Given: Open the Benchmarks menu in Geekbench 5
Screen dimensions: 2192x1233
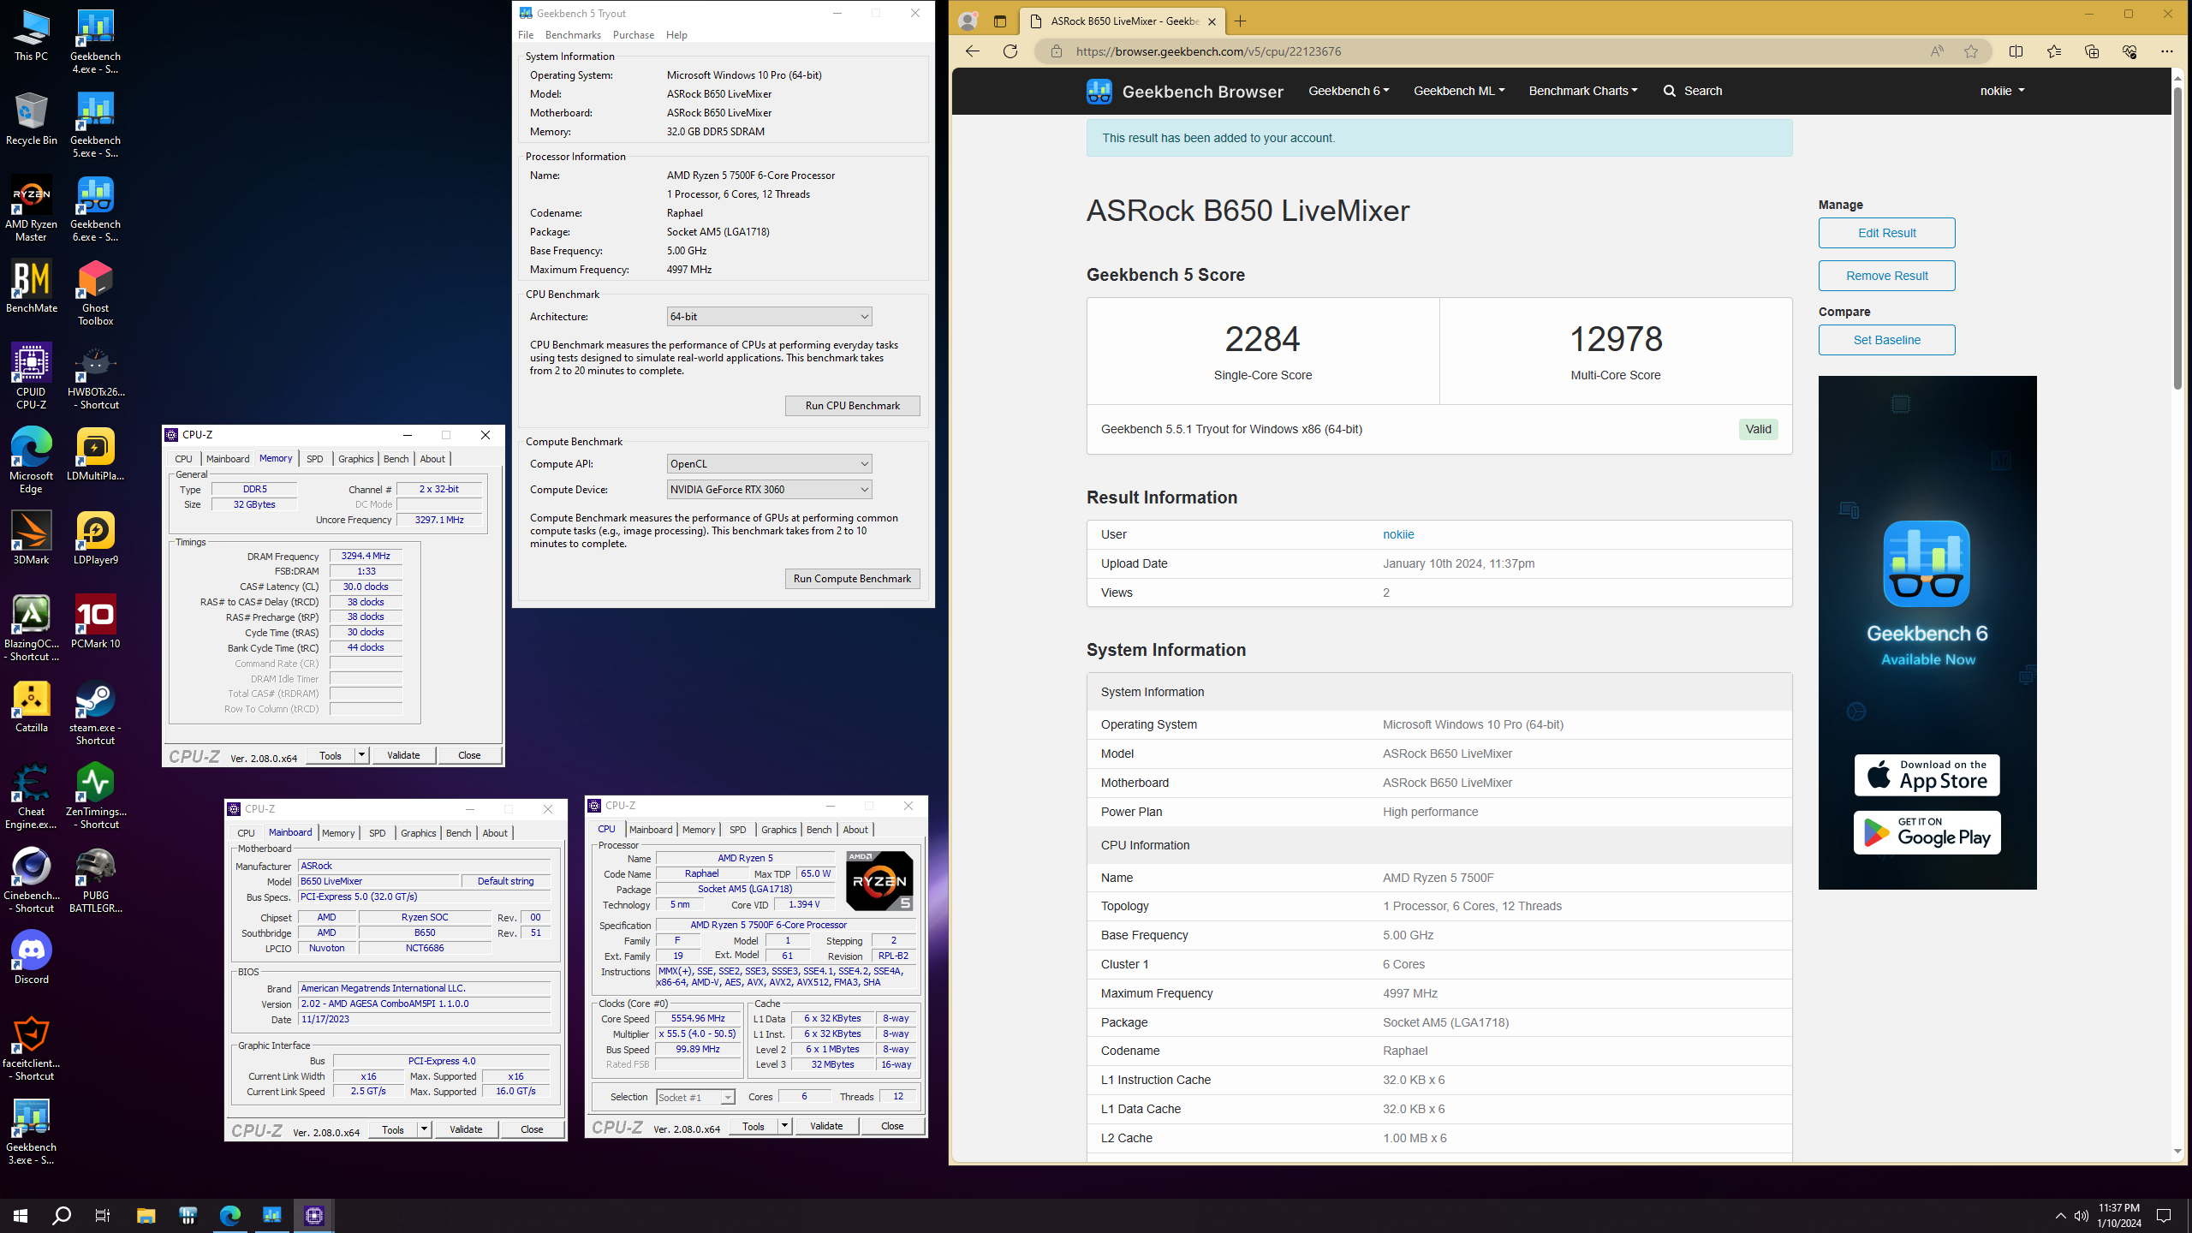Looking at the screenshot, I should pyautogui.click(x=573, y=35).
